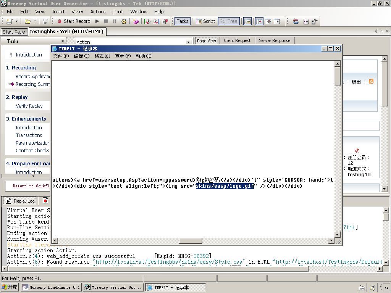
Task: Click Recording Summary task link
Action: tap(33, 84)
